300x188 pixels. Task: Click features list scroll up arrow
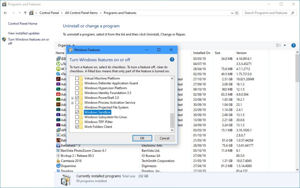point(172,78)
